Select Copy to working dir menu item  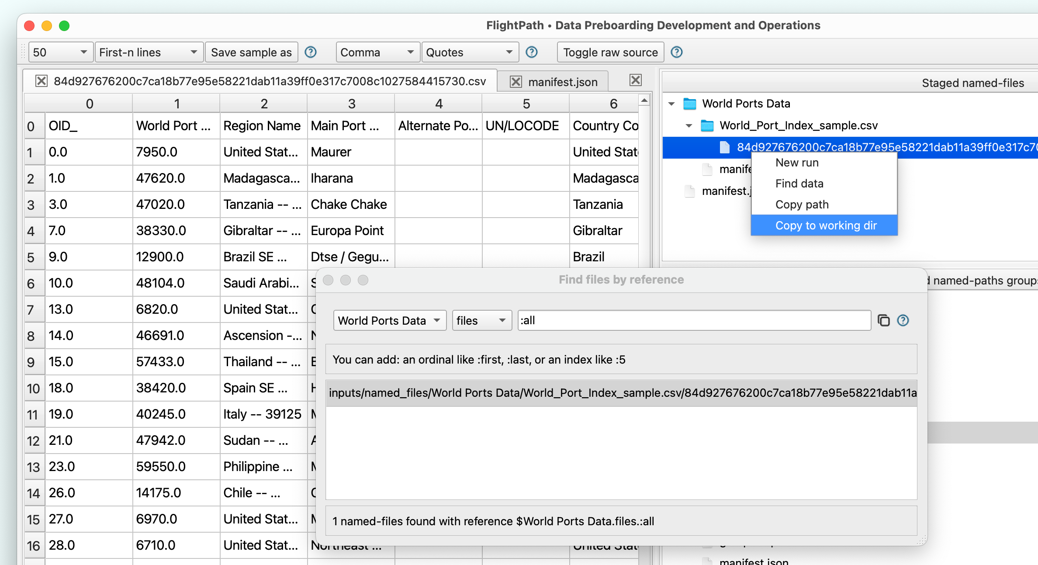point(824,225)
